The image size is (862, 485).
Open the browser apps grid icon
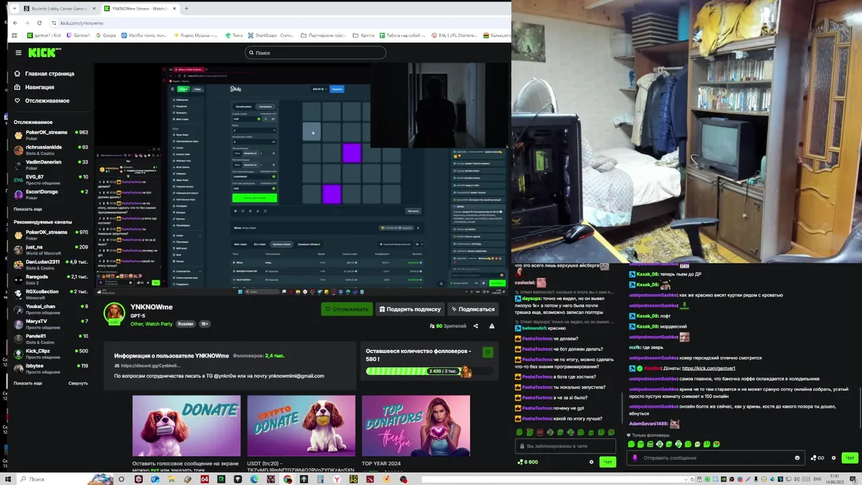pos(14,35)
